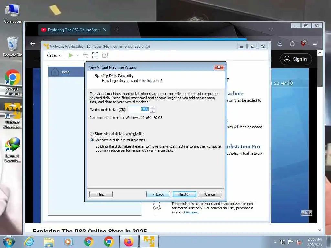The width and height of the screenshot is (331, 248).
Task: Select Store virtual disk as a single file
Action: click(116, 134)
